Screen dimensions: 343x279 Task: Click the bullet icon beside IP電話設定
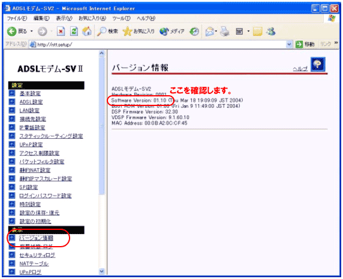(x=12, y=128)
